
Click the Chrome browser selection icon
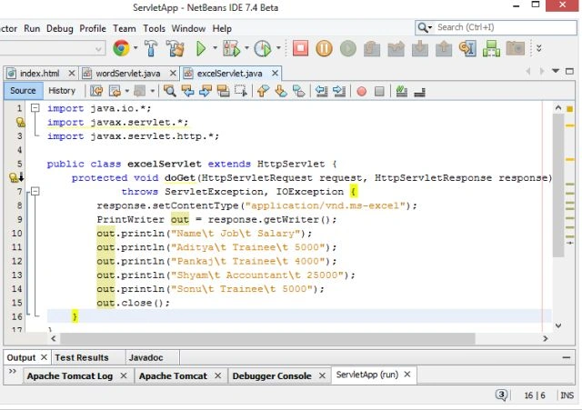[x=121, y=48]
